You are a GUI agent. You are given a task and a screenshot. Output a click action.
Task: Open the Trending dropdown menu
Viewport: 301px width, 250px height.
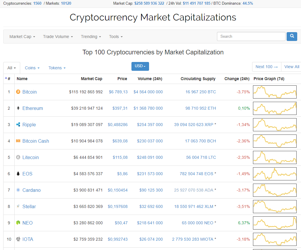91,37
